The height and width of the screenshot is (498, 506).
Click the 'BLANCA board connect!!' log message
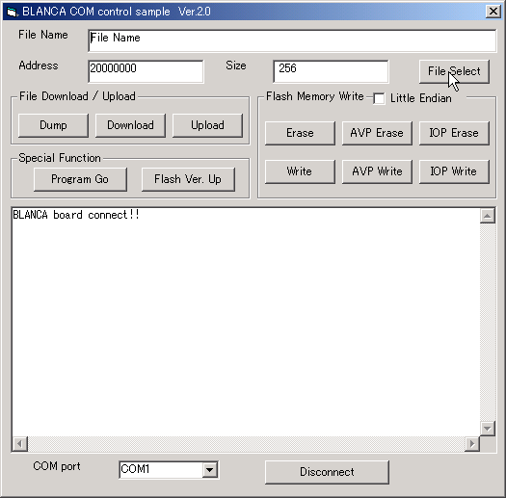(76, 215)
